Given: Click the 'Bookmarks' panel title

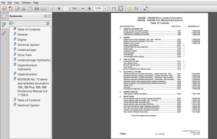Looking at the screenshot, I should pos(16,16).
